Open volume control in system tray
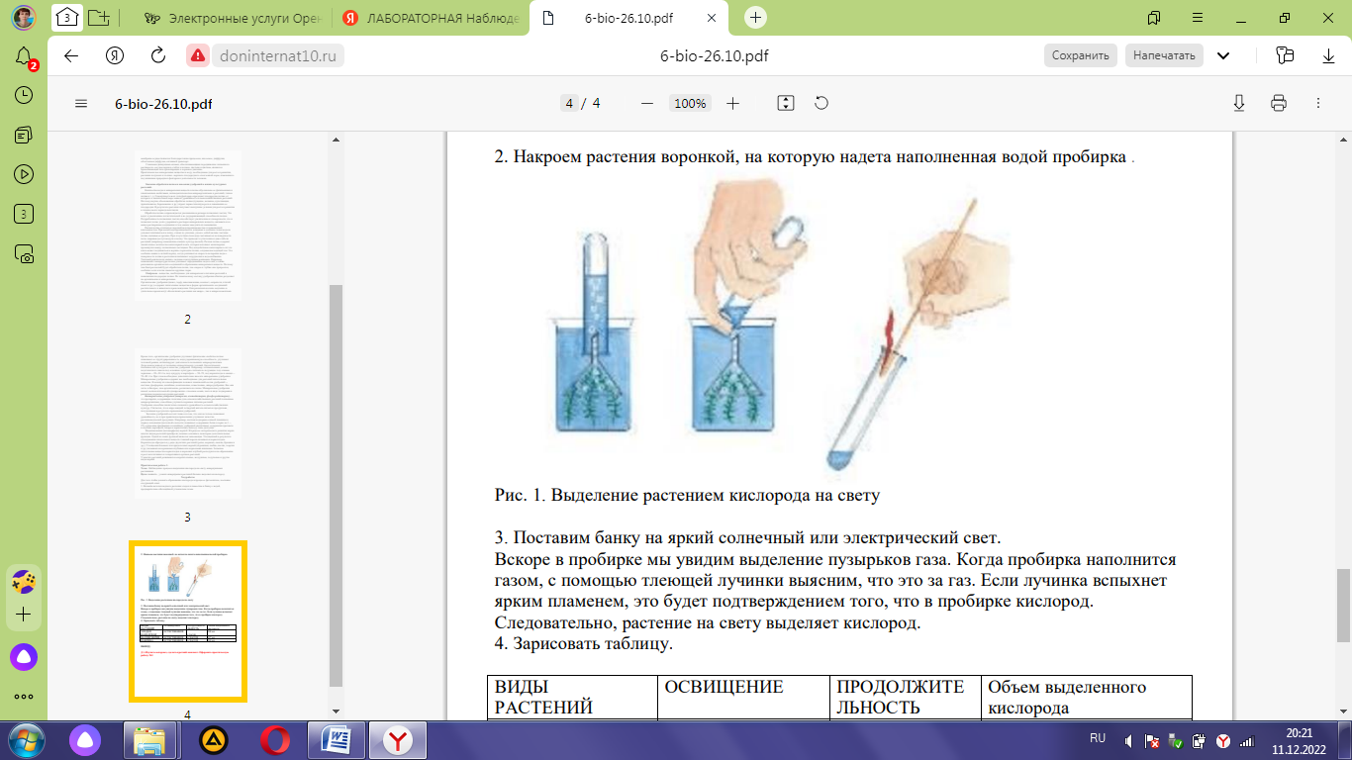Viewport: 1352px width, 760px height. pyautogui.click(x=1129, y=740)
